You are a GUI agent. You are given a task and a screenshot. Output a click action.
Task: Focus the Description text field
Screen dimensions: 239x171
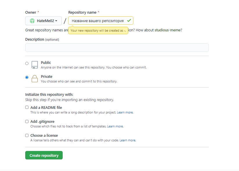point(117,48)
